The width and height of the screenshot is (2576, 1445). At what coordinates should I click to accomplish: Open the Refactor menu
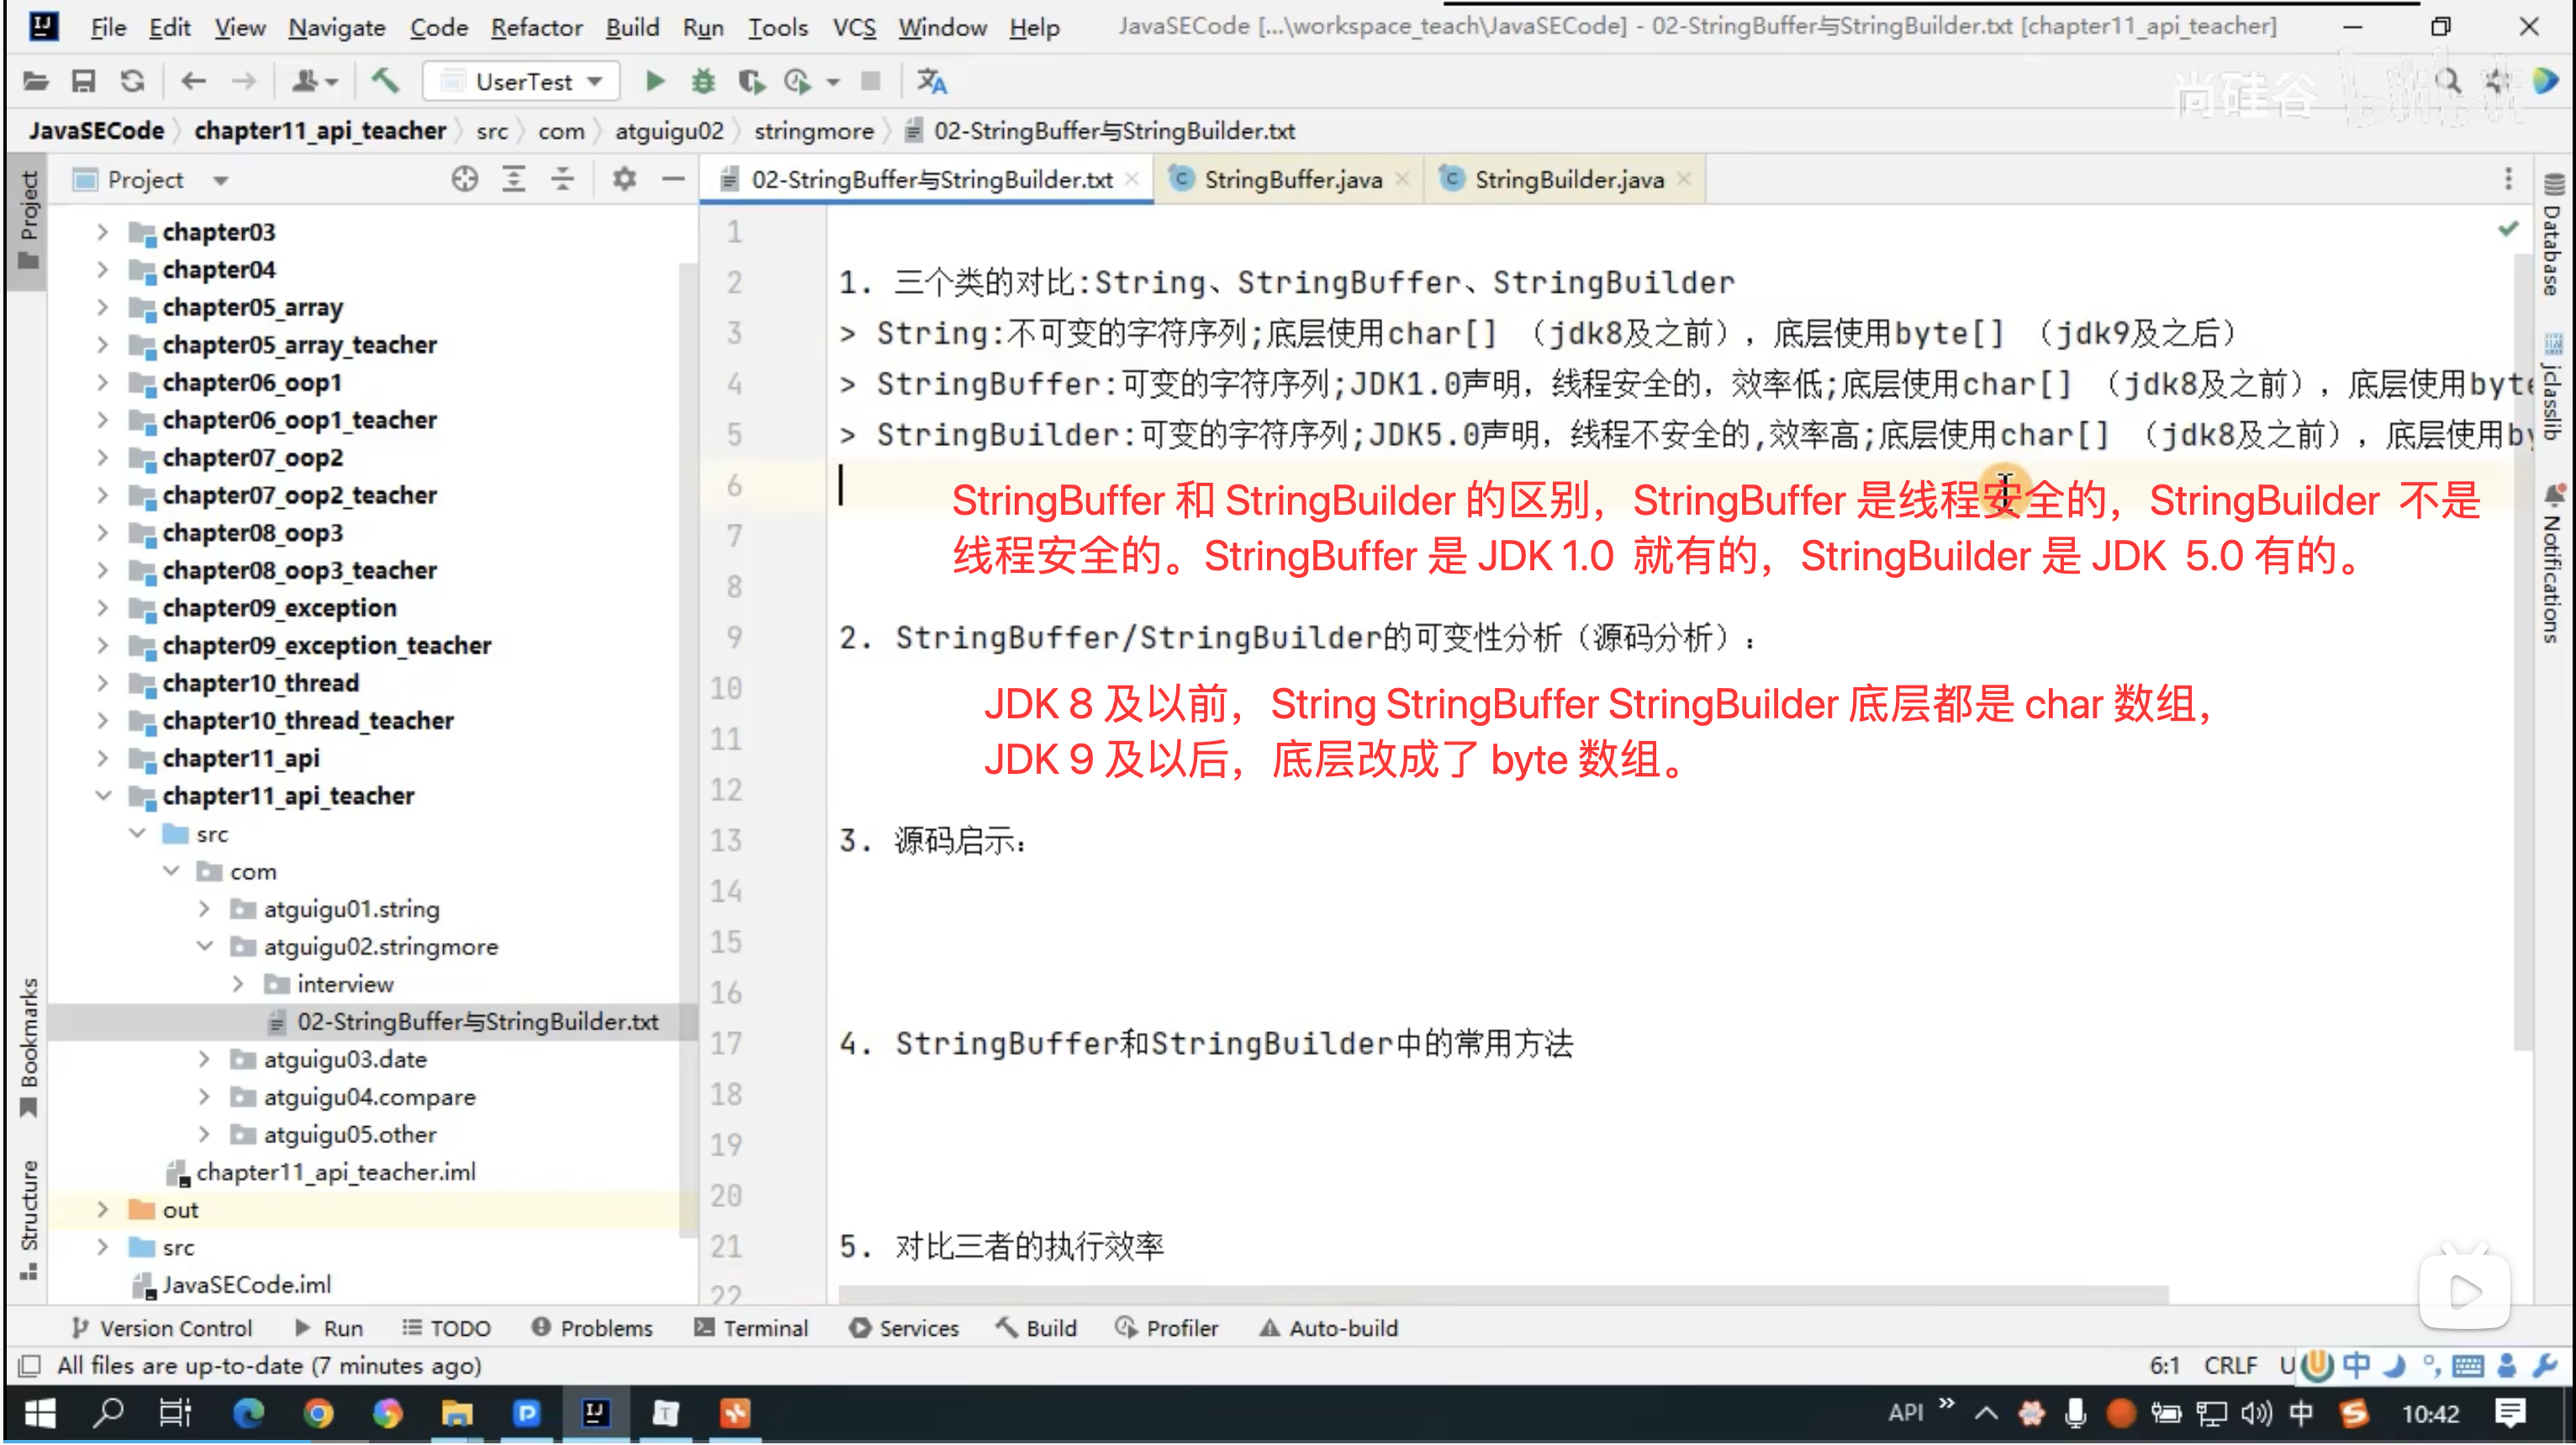(x=536, y=27)
